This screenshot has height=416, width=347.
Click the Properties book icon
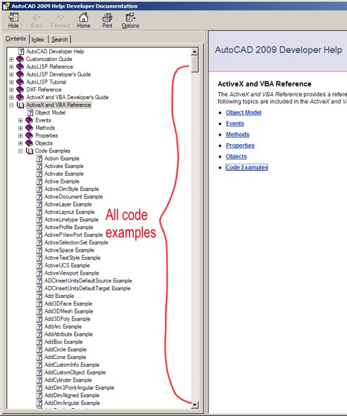coord(30,136)
